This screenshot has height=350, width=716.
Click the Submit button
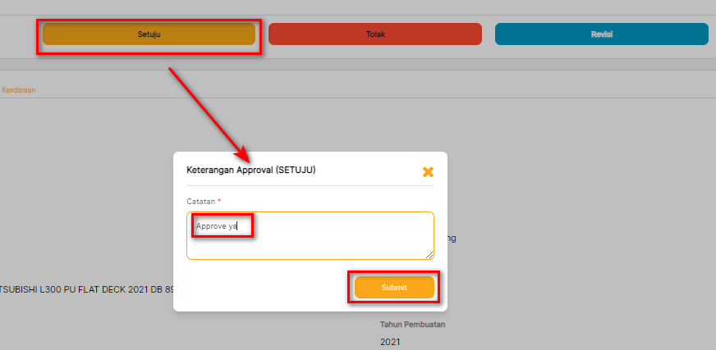[x=394, y=288]
